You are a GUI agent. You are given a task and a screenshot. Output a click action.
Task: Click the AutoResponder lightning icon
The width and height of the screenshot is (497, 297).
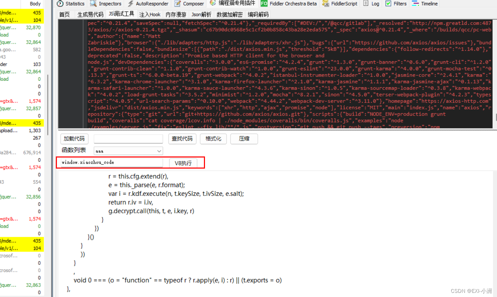130,3
